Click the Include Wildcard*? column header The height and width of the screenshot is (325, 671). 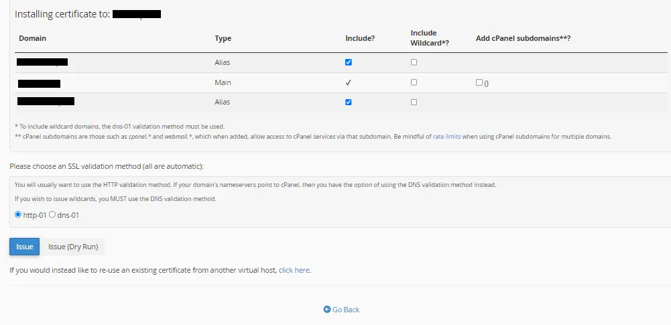coord(430,38)
